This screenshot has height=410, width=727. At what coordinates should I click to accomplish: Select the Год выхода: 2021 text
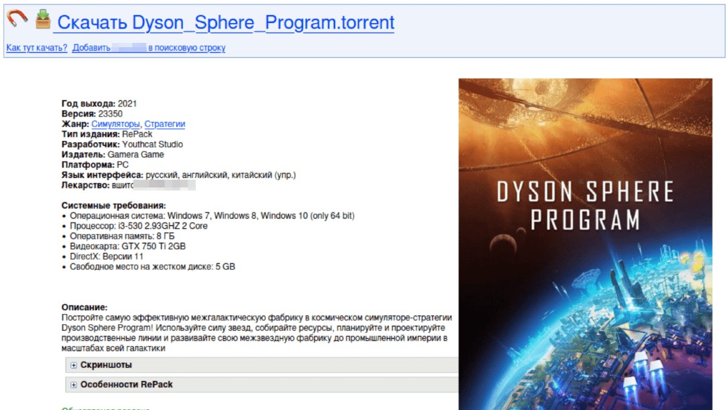[99, 103]
